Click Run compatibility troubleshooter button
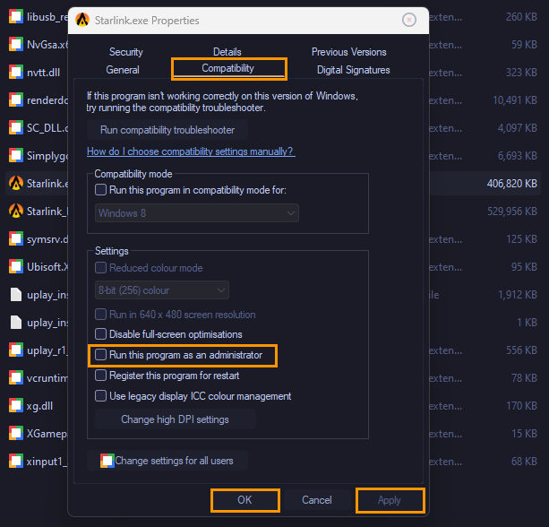This screenshot has height=527, width=549. [x=167, y=130]
